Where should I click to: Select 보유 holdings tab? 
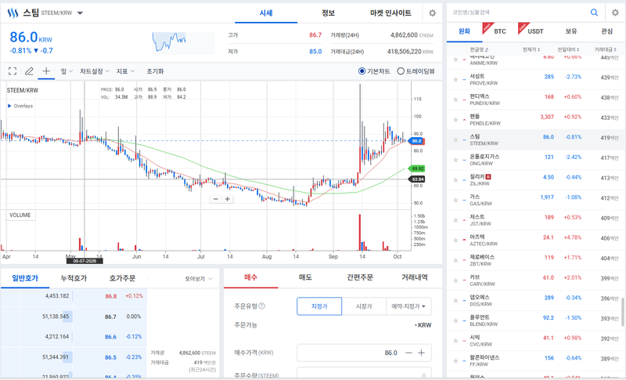(x=571, y=31)
